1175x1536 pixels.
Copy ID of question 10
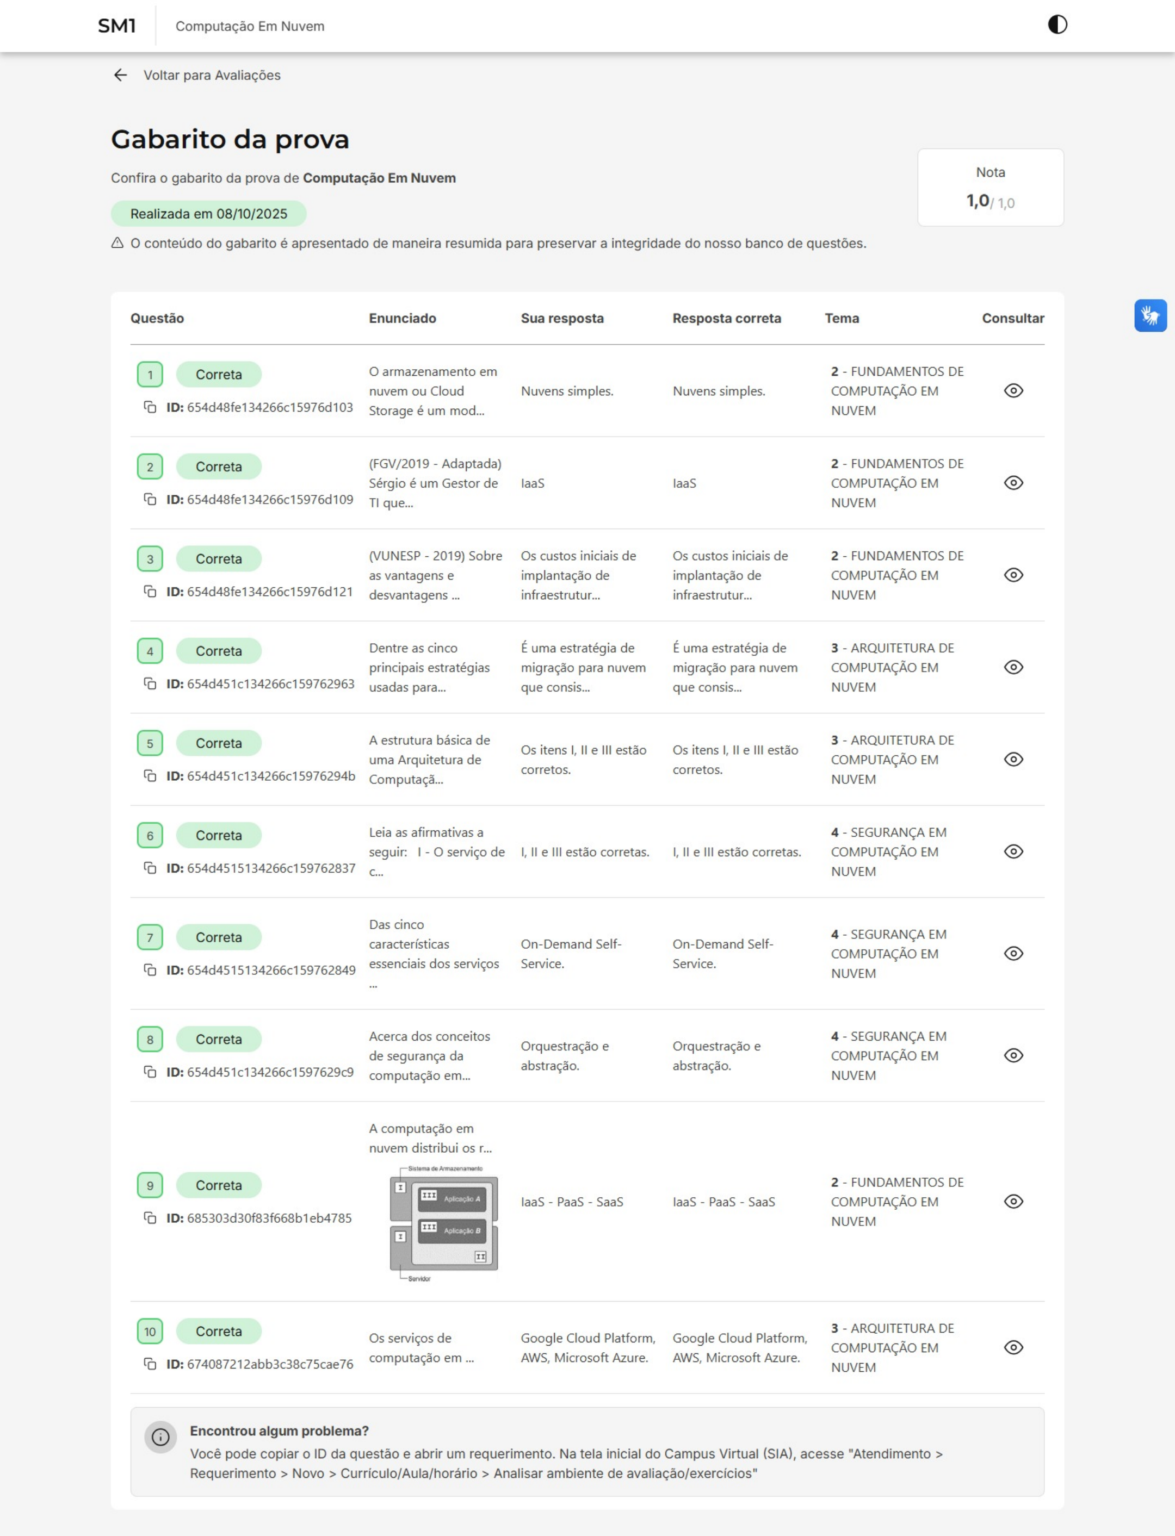click(x=150, y=1364)
